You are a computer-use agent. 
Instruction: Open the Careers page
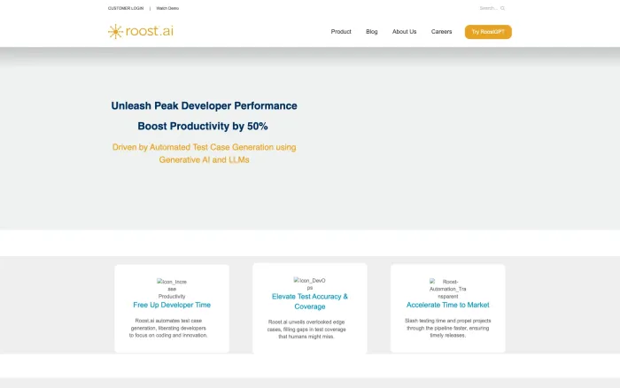coord(441,32)
